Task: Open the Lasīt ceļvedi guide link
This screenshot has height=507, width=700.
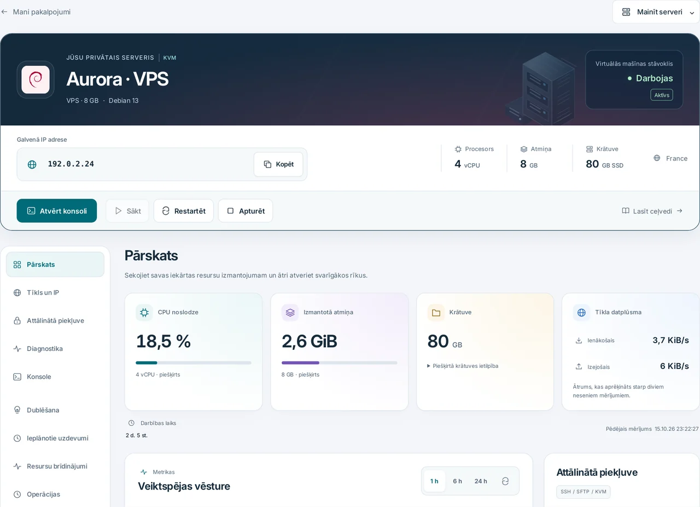Action: click(652, 211)
